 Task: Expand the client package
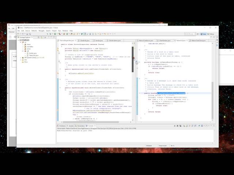(23, 44)
